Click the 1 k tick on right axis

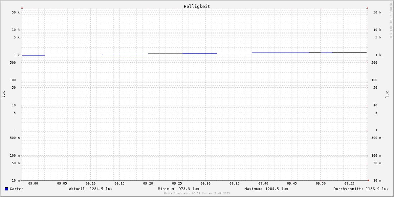[378, 55]
